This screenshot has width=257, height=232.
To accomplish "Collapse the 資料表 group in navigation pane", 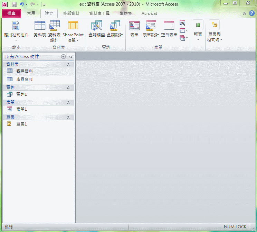I will point(68,64).
